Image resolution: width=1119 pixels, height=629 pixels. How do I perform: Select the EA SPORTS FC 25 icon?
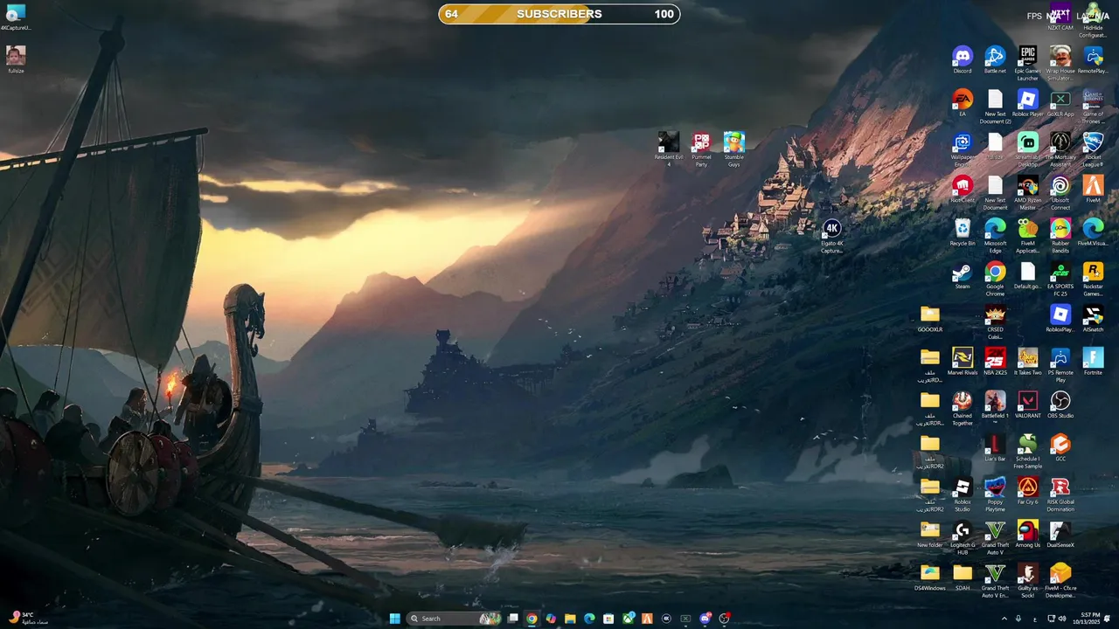[x=1060, y=279]
